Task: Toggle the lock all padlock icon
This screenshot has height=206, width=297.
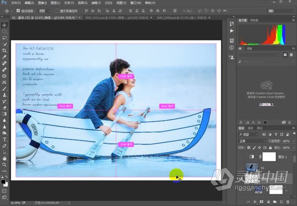Action: (x=270, y=148)
